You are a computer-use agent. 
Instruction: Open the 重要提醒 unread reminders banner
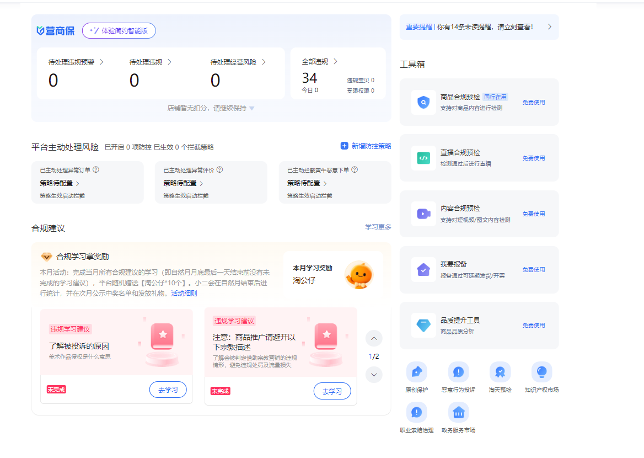click(x=479, y=26)
